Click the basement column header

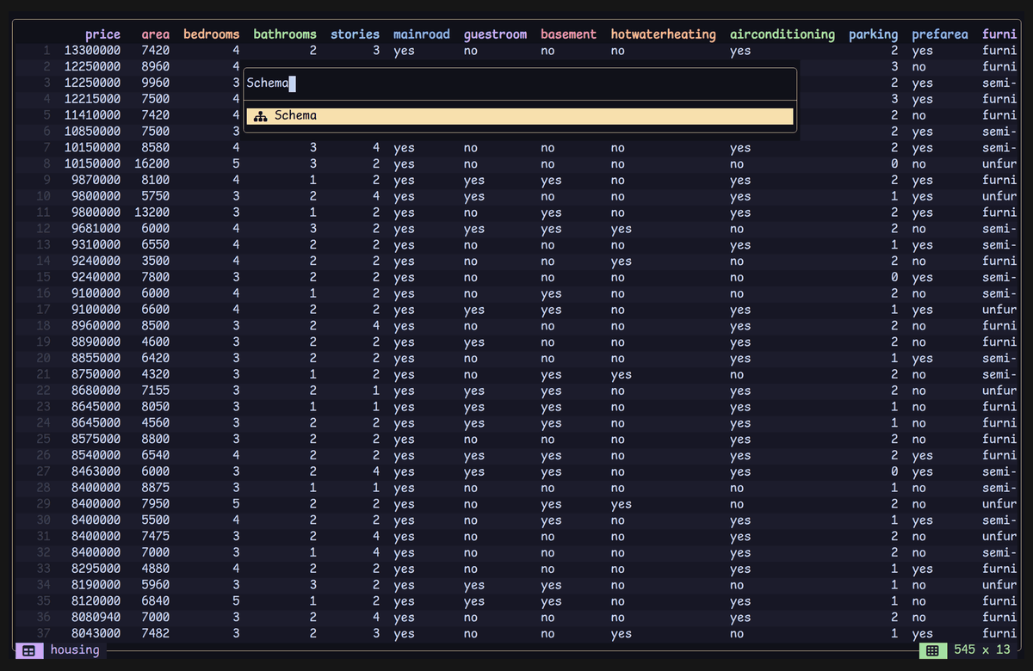click(x=569, y=34)
